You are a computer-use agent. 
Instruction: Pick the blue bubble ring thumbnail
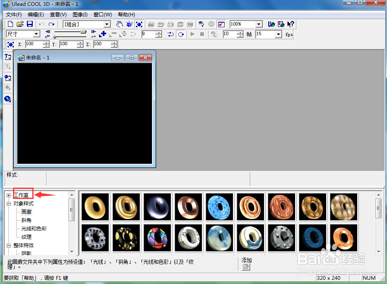219,207
